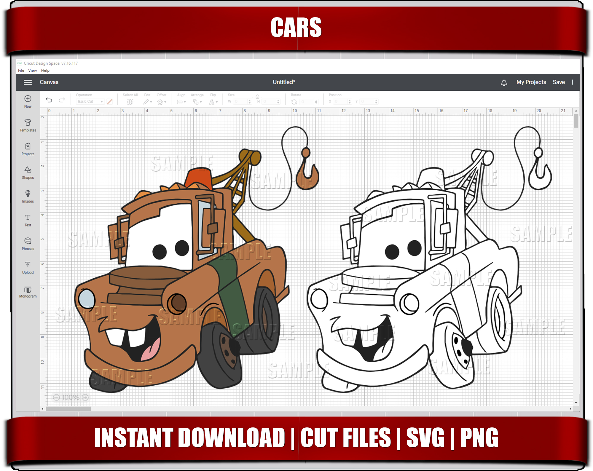Screen dimensions: 593x471
Task: Click the Rotate value field
Action: click(309, 102)
